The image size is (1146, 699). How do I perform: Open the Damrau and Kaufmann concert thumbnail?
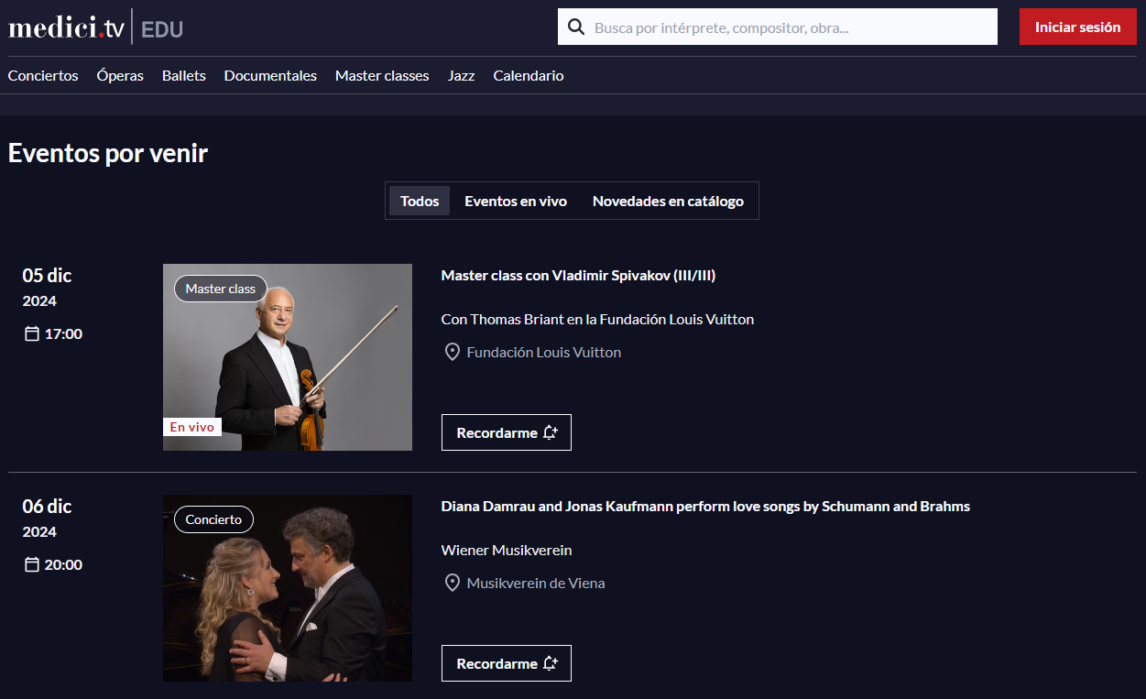[288, 588]
